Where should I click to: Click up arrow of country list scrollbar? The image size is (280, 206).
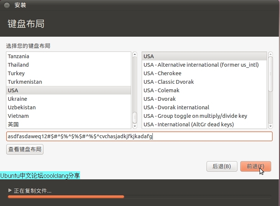point(135,54)
